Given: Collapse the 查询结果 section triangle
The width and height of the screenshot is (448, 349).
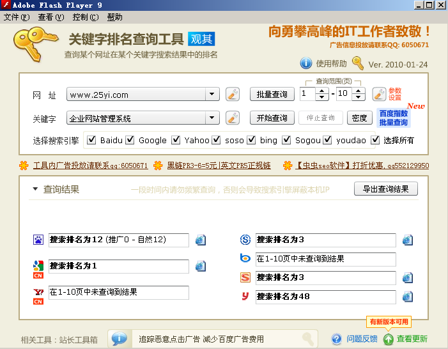Looking at the screenshot, I should [35, 189].
